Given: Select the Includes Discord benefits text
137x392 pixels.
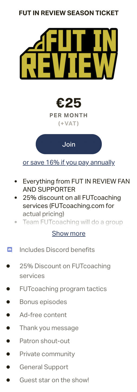Looking at the screenshot, I should coord(57,250).
